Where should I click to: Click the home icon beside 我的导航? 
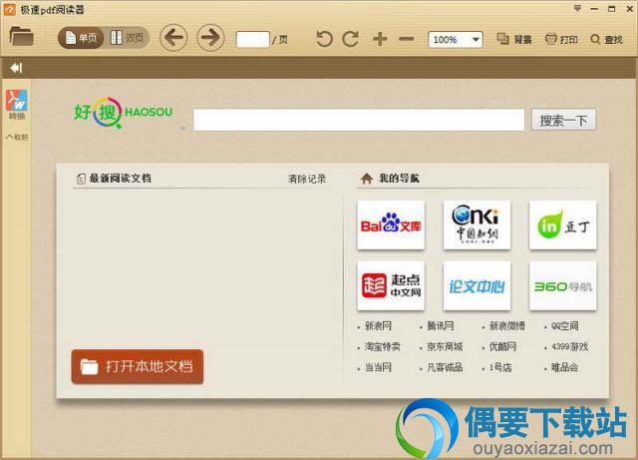(367, 179)
